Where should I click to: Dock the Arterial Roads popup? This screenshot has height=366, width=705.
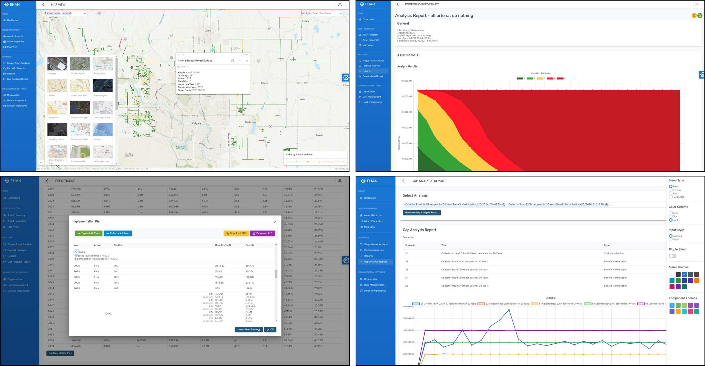click(233, 61)
